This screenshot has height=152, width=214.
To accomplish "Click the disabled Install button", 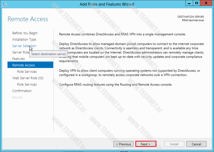I will (174, 144).
